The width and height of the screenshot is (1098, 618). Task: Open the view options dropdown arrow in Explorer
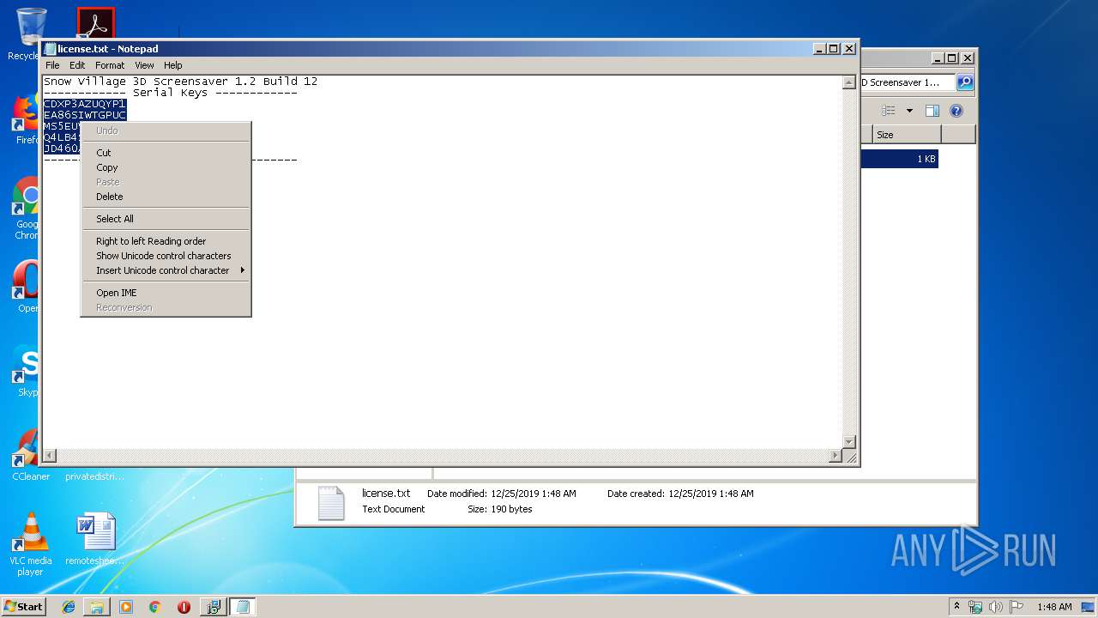pyautogui.click(x=909, y=111)
